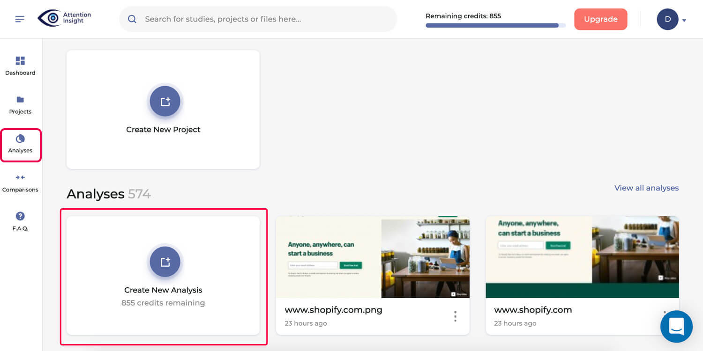Click the Remaining credits: 855 label
The width and height of the screenshot is (703, 351).
[463, 16]
